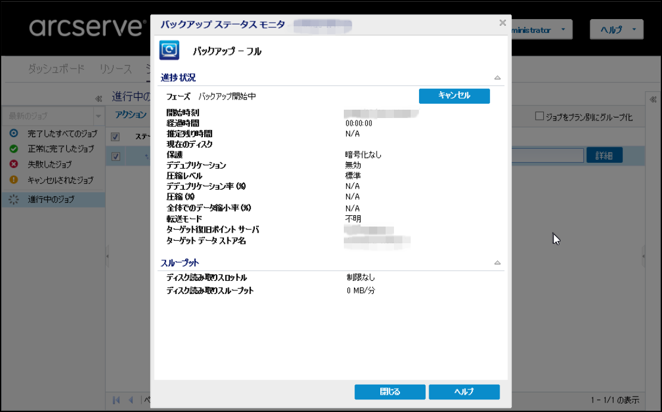
Task: Click the キャンセル button to cancel backup
Action: (454, 96)
